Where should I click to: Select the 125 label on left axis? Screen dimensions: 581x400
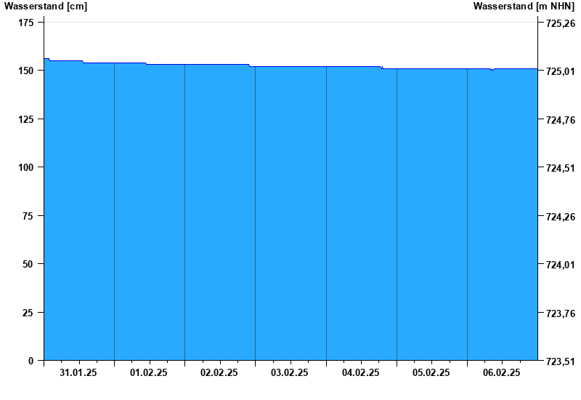(26, 119)
